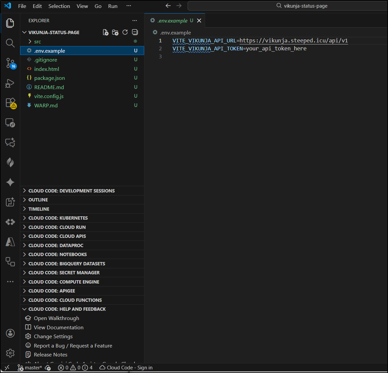Expand the OUTLINE section
Screen dimensions: 388x373
[x=38, y=200]
